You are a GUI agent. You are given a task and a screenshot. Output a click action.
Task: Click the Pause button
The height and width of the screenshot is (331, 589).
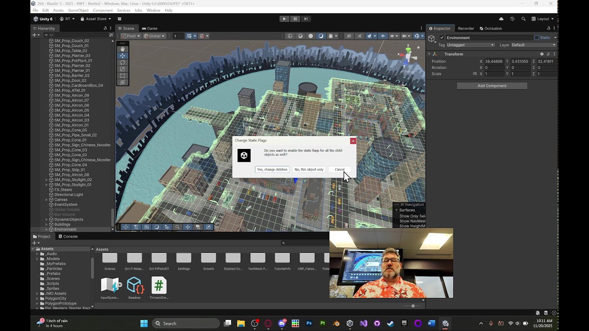click(x=295, y=19)
